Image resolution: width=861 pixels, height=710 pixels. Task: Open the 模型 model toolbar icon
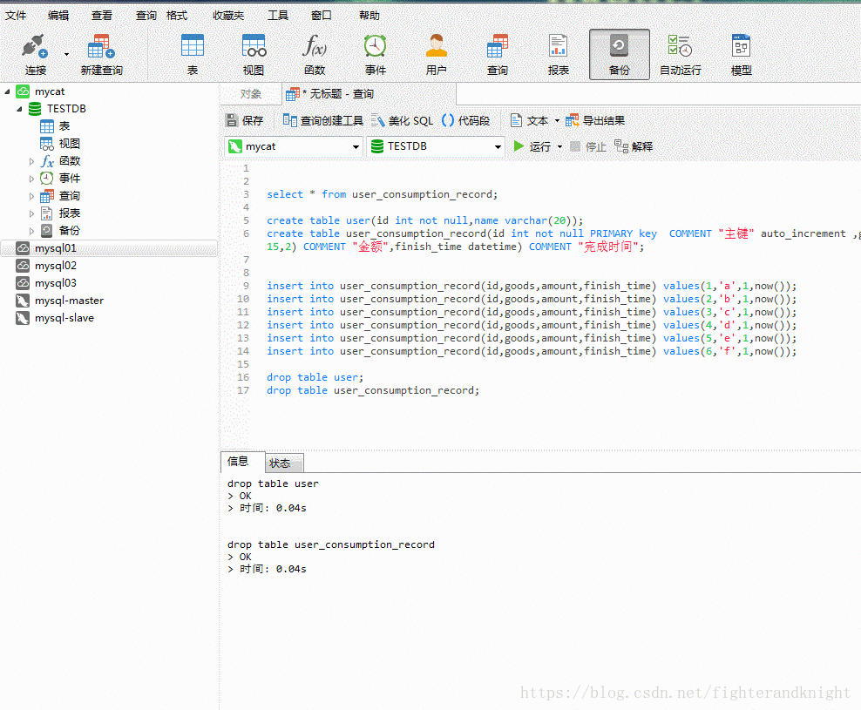coord(742,45)
